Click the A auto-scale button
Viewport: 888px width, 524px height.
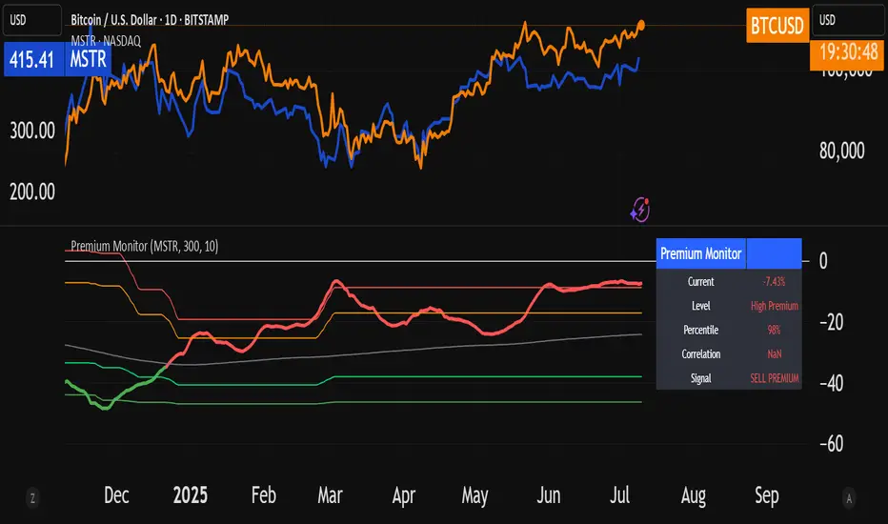pos(851,496)
